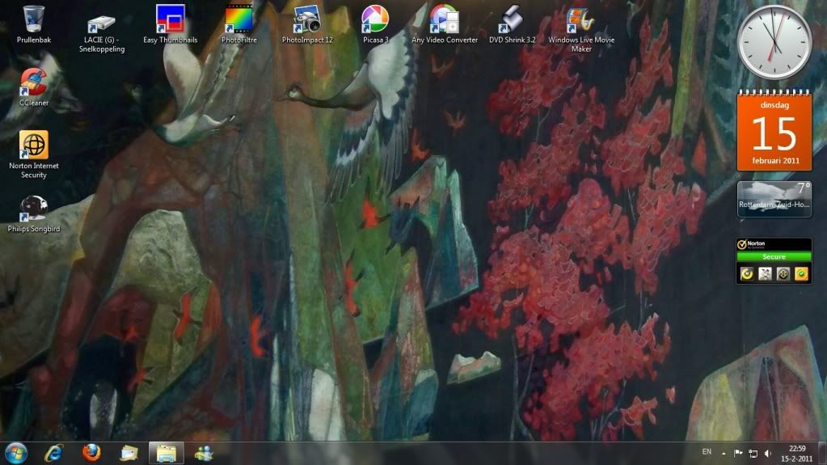Image resolution: width=827 pixels, height=465 pixels.
Task: Launch PhotoFiltre
Action: pos(239,24)
